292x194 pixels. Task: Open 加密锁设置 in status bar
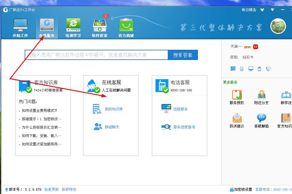tap(241, 190)
